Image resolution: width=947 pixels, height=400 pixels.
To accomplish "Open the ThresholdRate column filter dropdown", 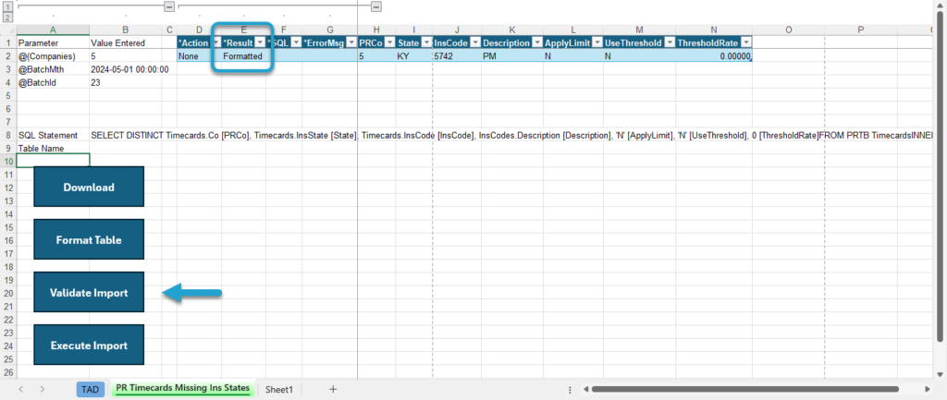I will [746, 42].
